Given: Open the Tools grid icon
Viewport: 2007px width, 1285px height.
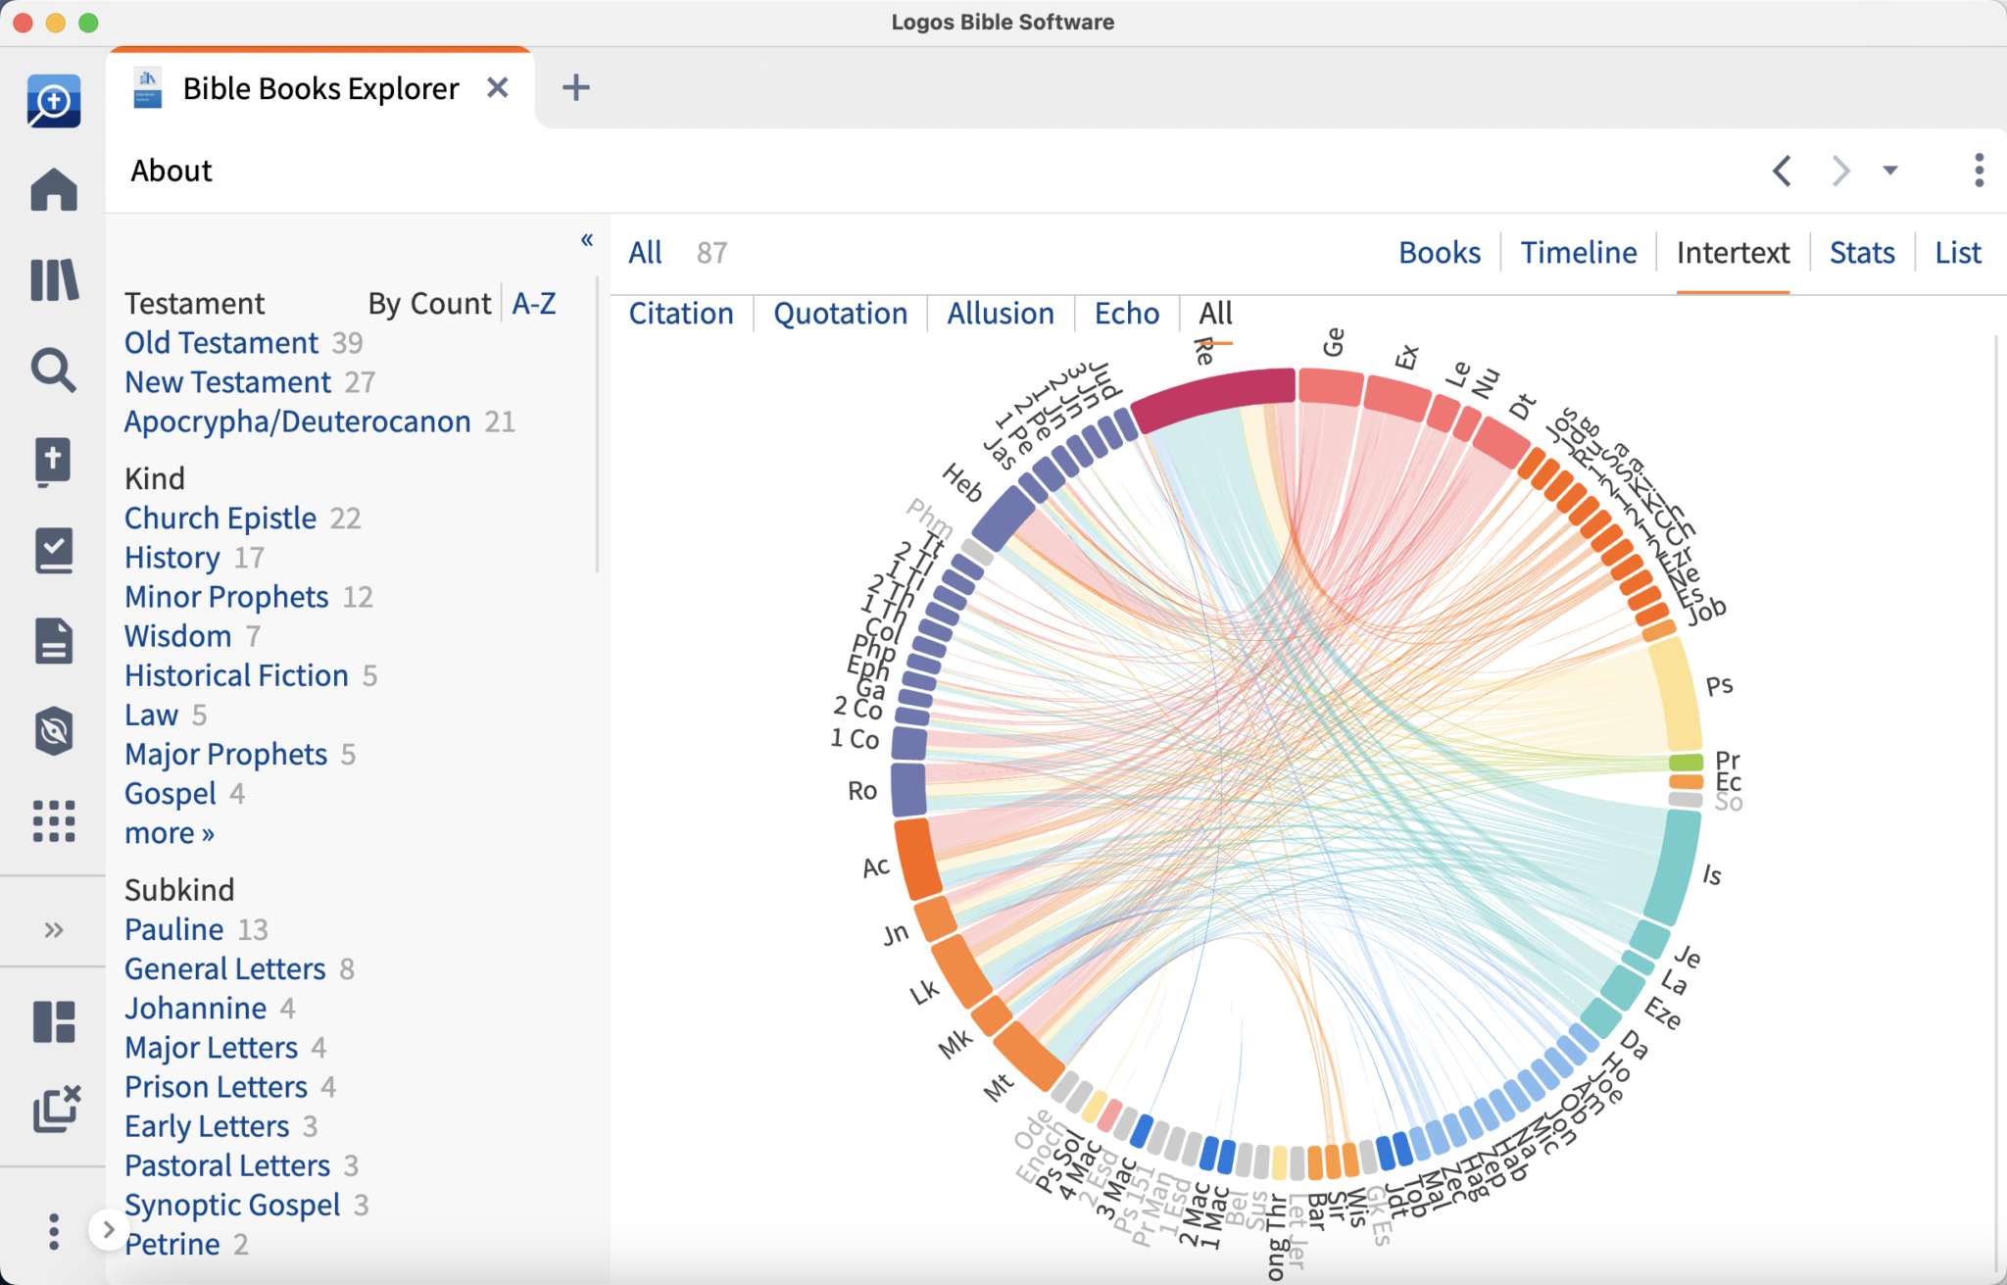Looking at the screenshot, I should (x=53, y=821).
